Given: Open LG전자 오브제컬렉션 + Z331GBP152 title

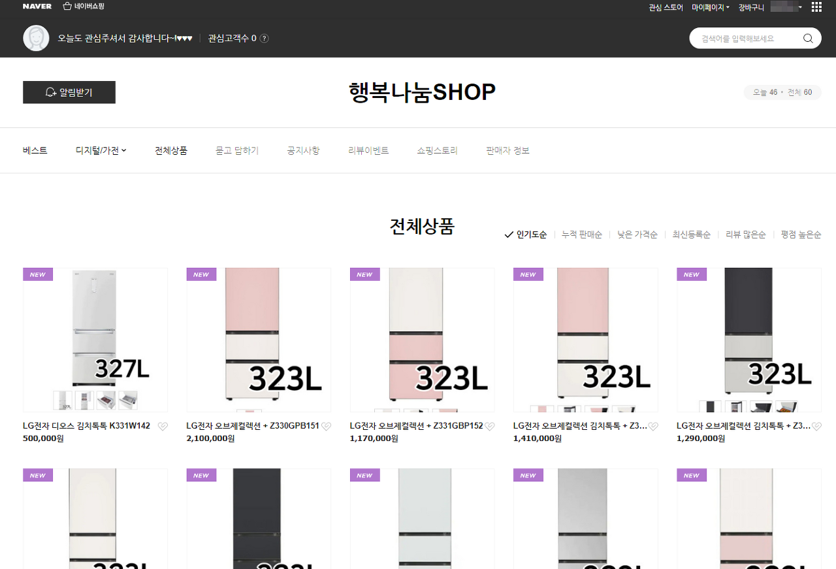Looking at the screenshot, I should [x=416, y=426].
